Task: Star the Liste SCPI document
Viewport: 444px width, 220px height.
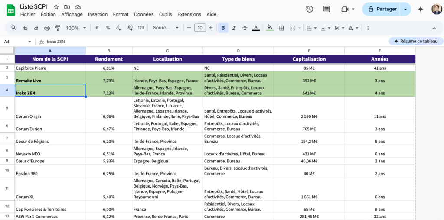Action: pos(56,7)
